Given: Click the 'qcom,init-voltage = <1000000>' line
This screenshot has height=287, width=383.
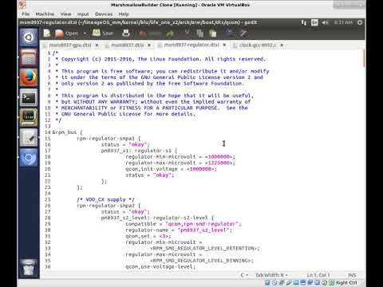Looking at the screenshot, I should [172, 169].
